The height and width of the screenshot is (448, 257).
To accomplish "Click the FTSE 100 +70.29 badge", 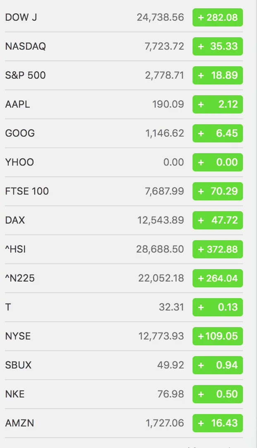I will [218, 191].
